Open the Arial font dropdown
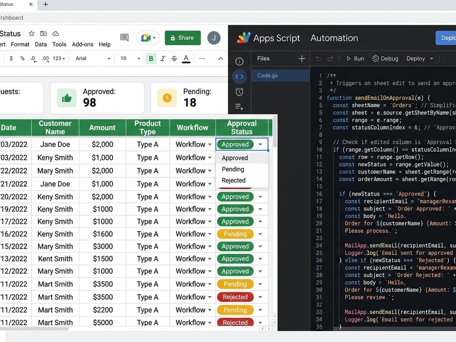 [93, 58]
